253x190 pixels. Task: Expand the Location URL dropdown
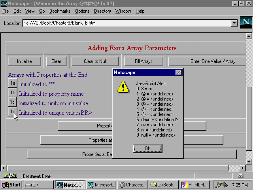coord(234,23)
